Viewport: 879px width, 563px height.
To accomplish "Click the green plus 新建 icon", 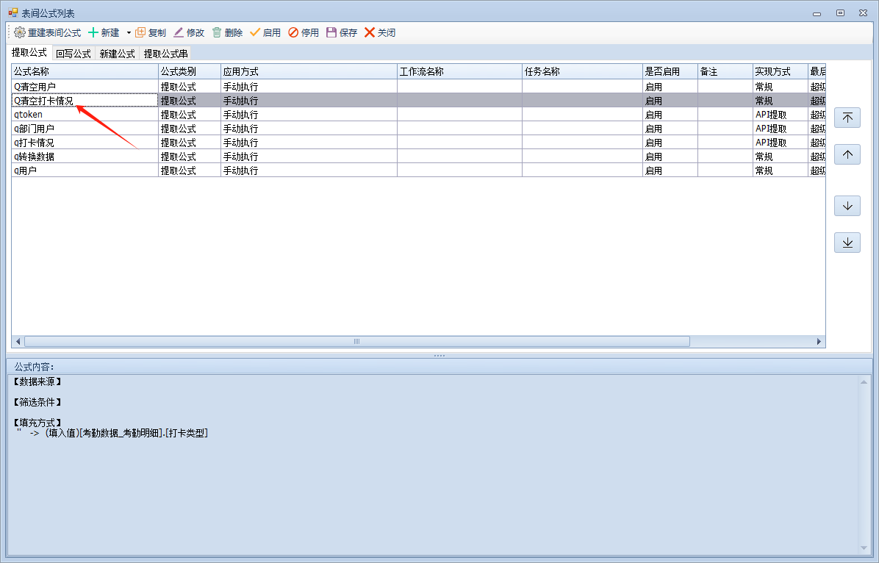I will pyautogui.click(x=93, y=33).
